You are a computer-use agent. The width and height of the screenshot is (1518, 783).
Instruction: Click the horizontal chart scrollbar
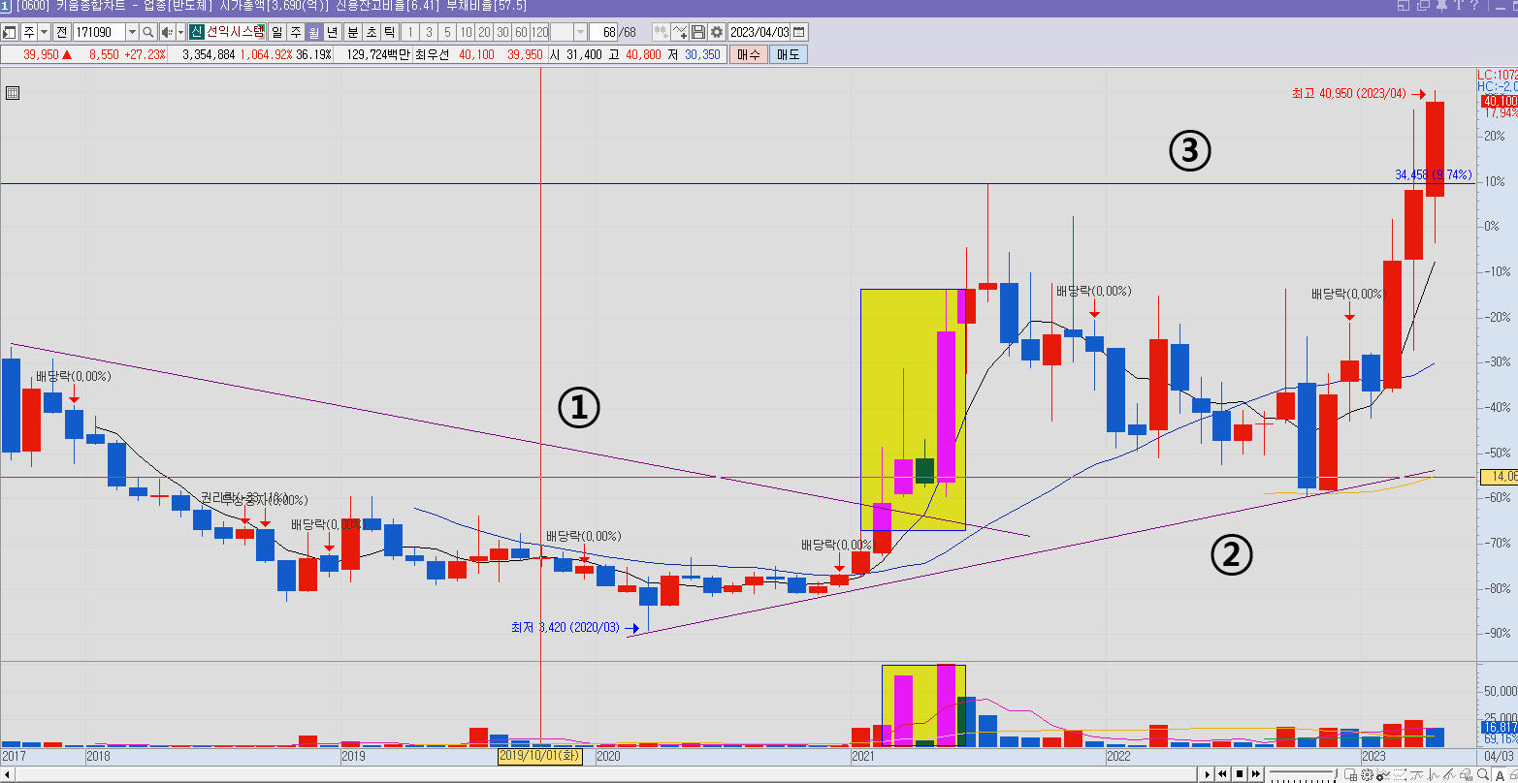tap(599, 774)
